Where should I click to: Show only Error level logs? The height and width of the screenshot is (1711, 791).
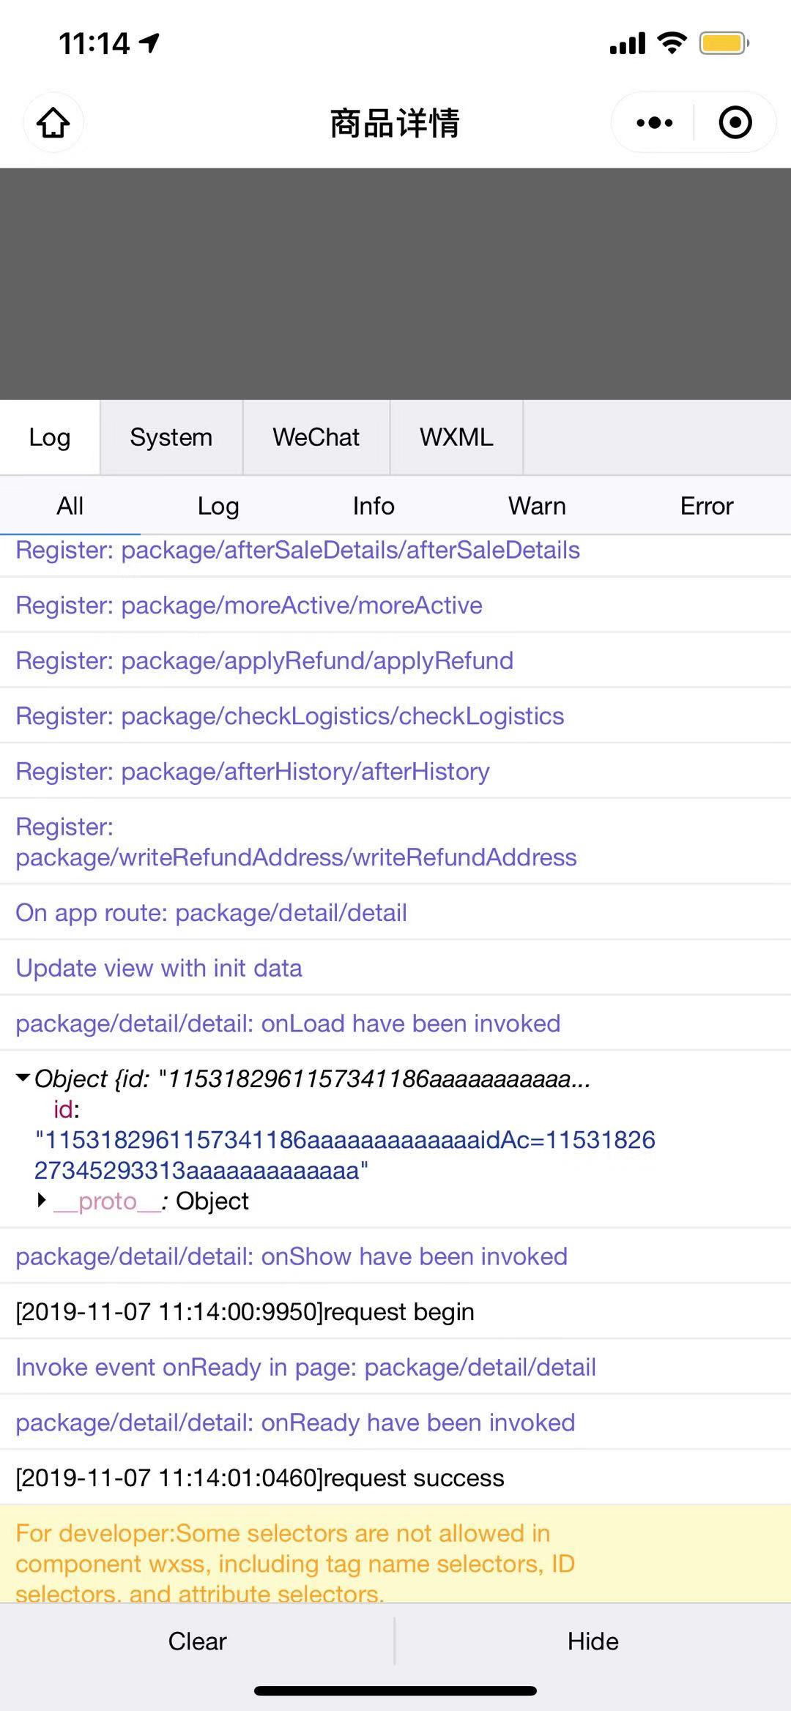(706, 506)
